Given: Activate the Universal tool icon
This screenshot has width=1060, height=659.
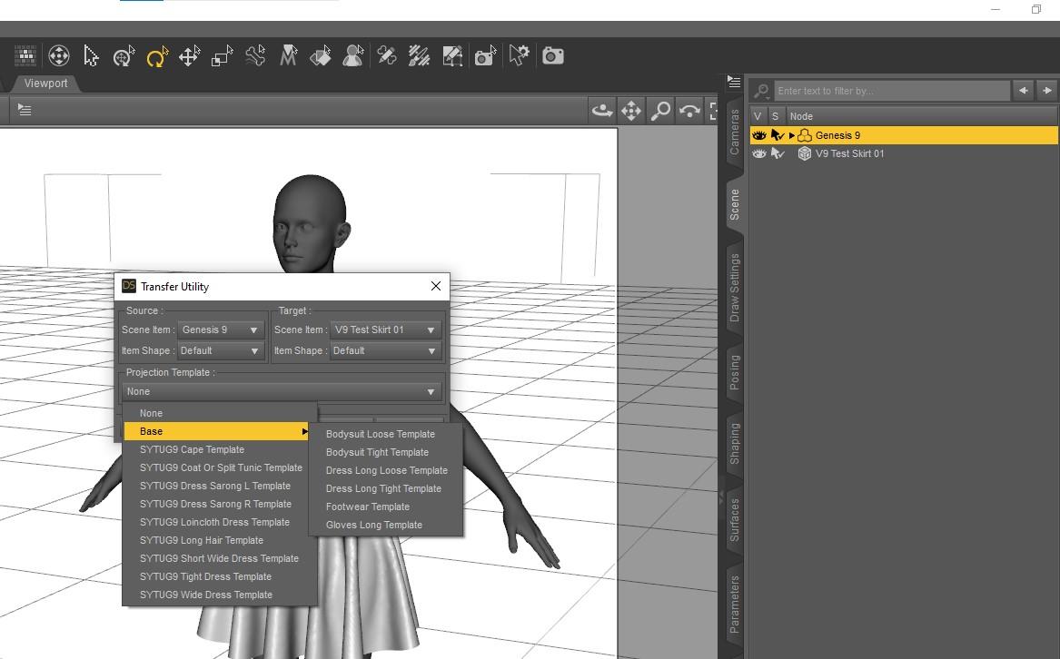Looking at the screenshot, I should [x=124, y=56].
